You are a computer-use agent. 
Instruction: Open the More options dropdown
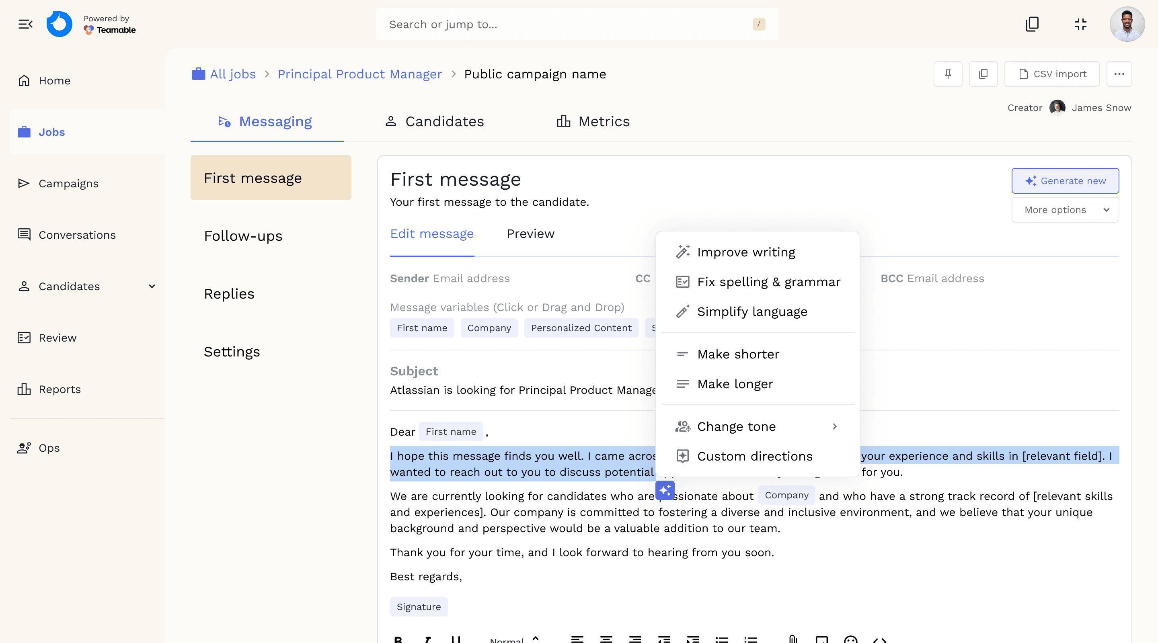tap(1065, 209)
